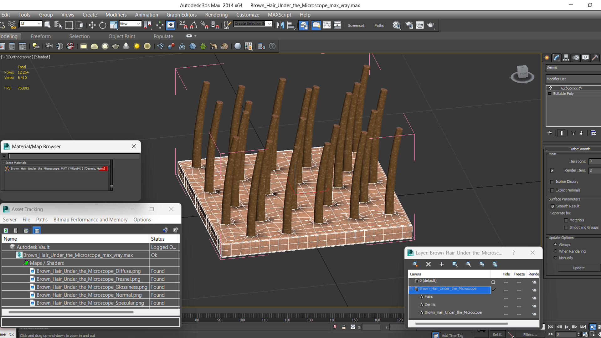This screenshot has height=338, width=601.
Task: Click the Screenshot toolbar button
Action: [356, 25]
